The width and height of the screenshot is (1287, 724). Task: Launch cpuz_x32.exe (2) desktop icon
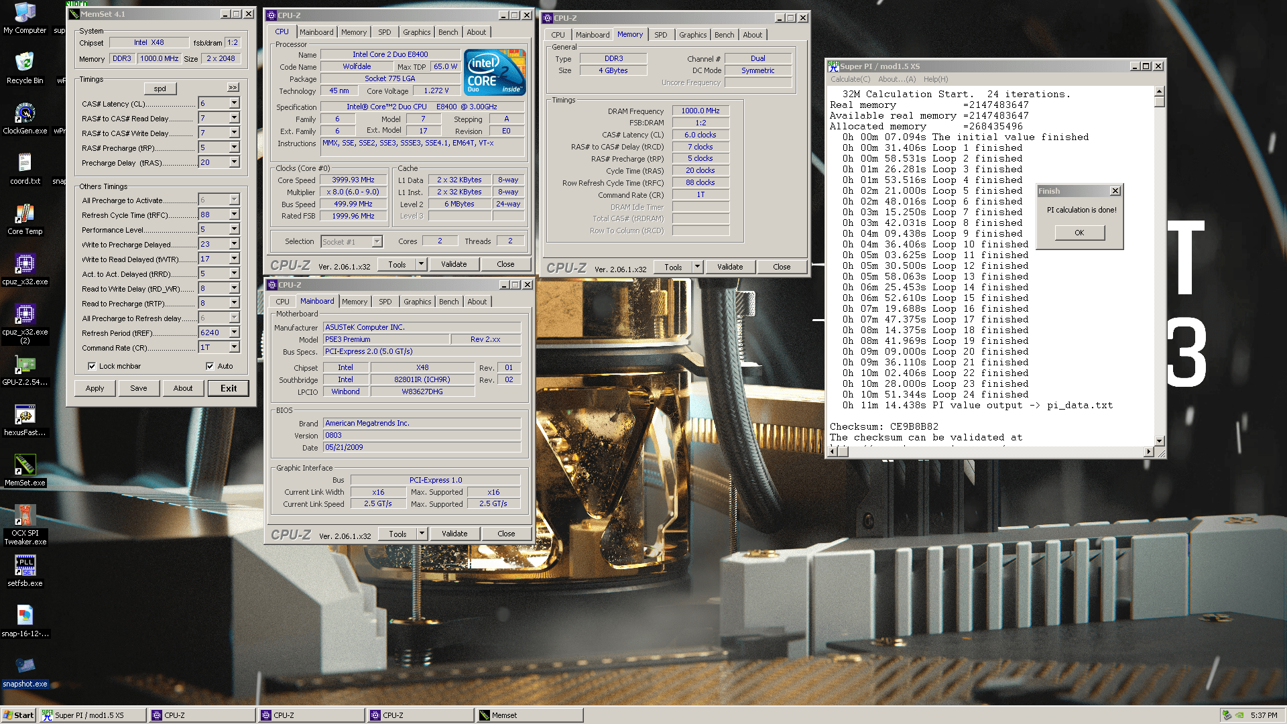[25, 324]
